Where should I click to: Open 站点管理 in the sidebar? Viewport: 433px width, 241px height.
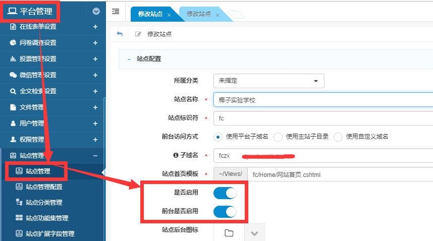pyautogui.click(x=38, y=171)
